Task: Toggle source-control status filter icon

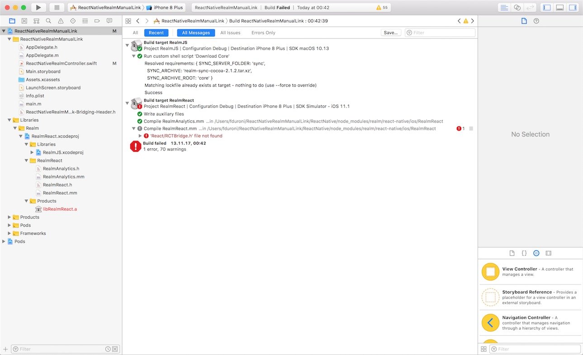Action: click(x=115, y=349)
